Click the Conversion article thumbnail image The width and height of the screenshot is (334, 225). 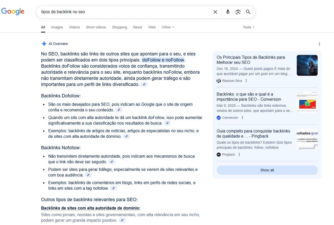click(307, 102)
